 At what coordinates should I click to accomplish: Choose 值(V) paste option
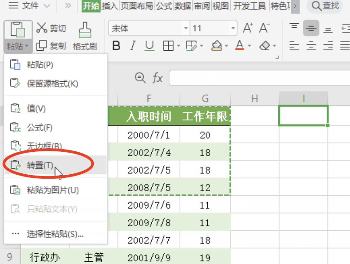click(x=56, y=109)
